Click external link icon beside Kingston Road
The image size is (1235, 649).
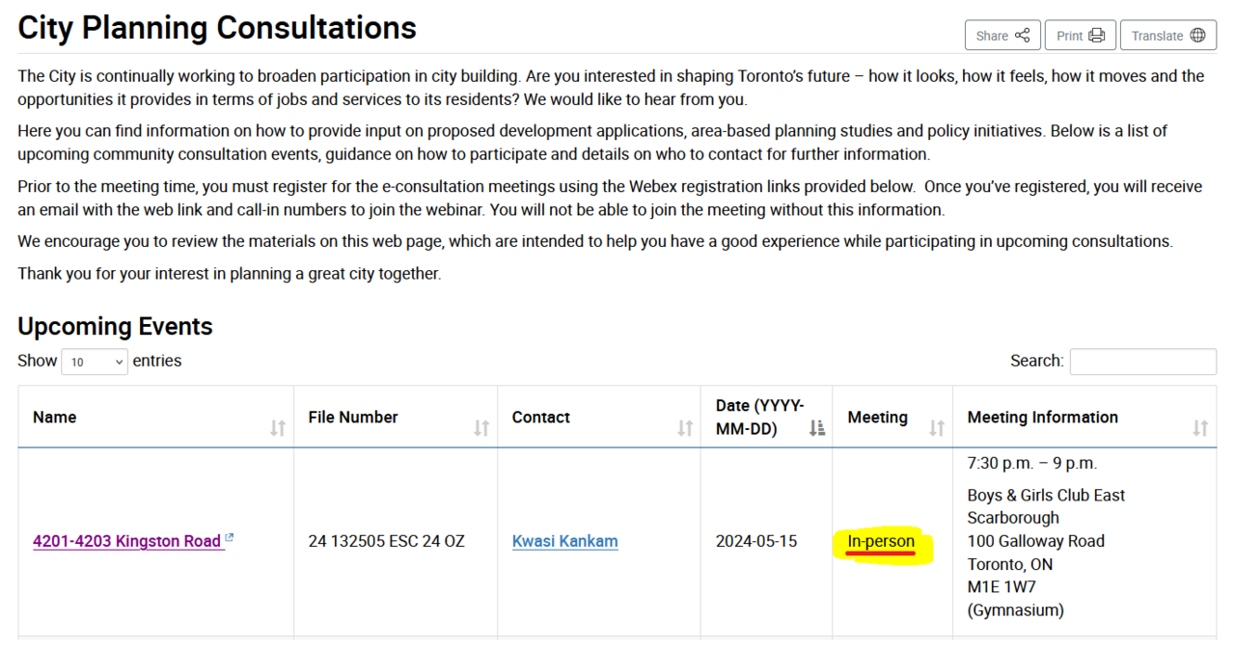point(230,539)
